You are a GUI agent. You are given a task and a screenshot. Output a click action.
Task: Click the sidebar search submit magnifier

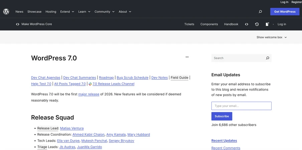coord(267,58)
